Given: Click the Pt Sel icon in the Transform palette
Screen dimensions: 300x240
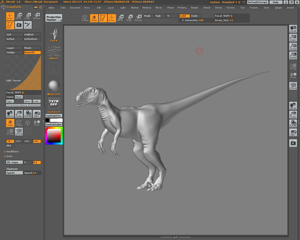Looking at the screenshot, I should click(x=10, y=132).
